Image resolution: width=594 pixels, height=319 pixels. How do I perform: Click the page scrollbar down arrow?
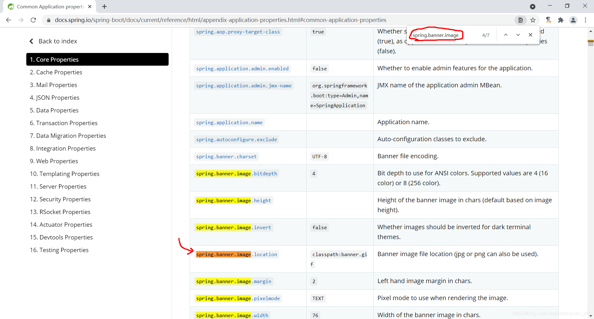[591, 316]
